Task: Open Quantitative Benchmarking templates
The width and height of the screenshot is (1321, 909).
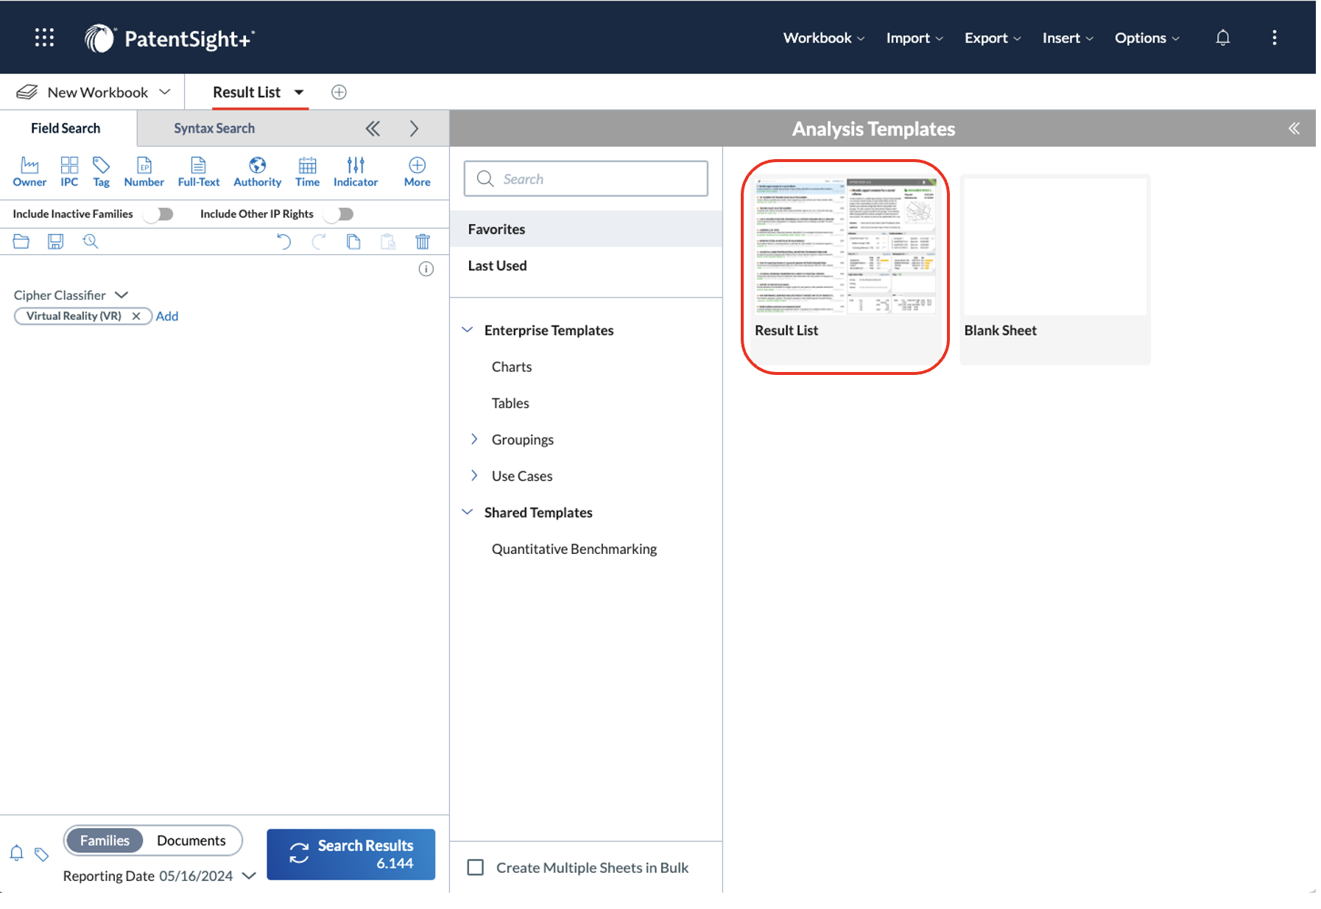Action: coord(574,549)
